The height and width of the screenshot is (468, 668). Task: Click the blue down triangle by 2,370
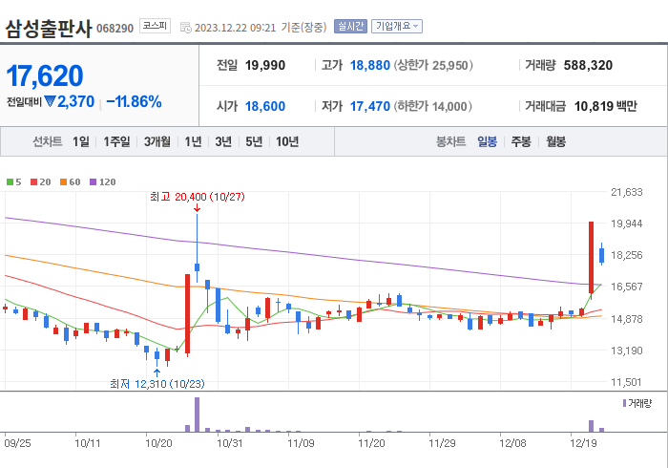pos(50,102)
